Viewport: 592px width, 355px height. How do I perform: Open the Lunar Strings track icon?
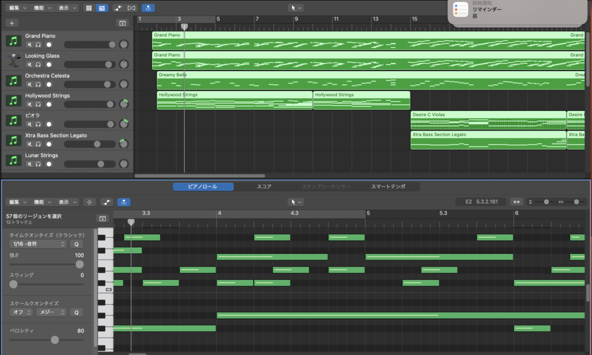tap(13, 160)
